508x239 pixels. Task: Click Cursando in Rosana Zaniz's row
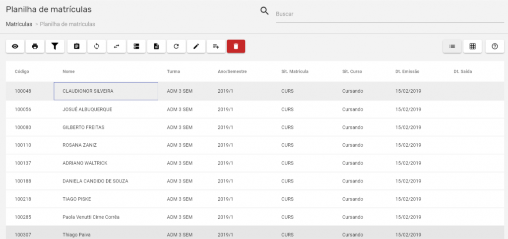coord(353,145)
